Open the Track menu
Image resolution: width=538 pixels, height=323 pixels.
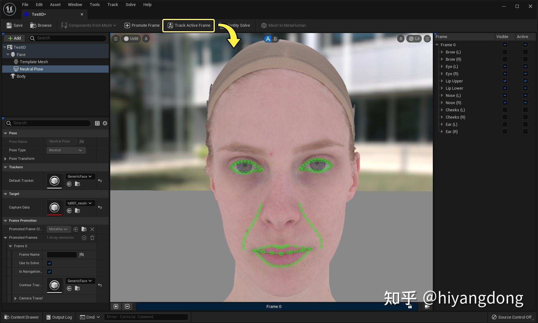112,4
